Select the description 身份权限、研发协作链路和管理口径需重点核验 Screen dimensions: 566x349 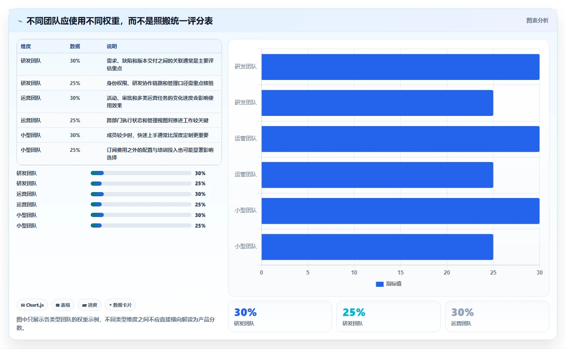(x=160, y=83)
